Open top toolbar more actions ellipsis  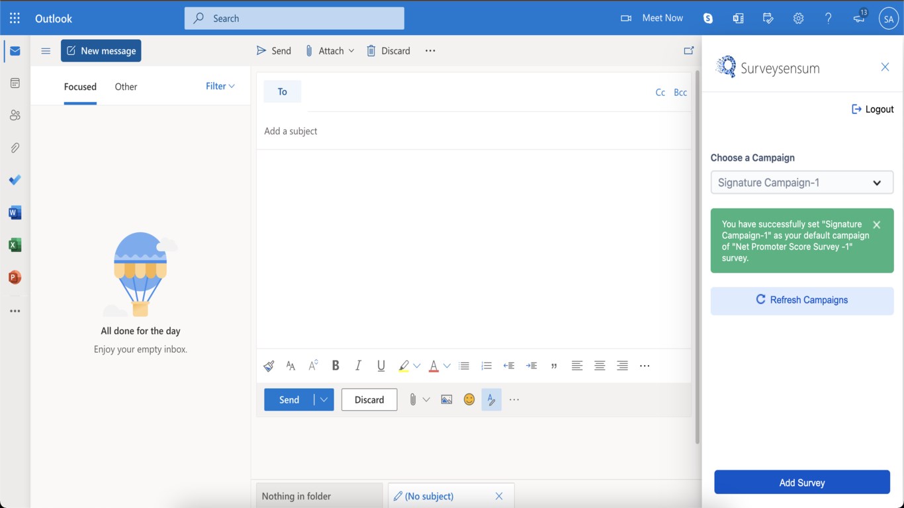[430, 51]
